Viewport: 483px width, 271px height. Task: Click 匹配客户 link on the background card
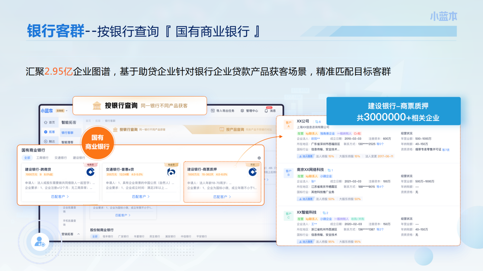[x=123, y=215]
